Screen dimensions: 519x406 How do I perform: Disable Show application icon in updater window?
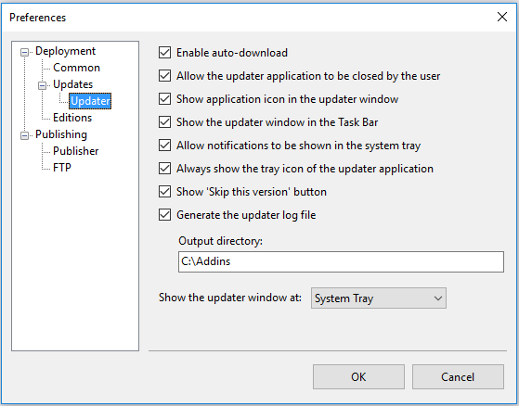(x=165, y=99)
